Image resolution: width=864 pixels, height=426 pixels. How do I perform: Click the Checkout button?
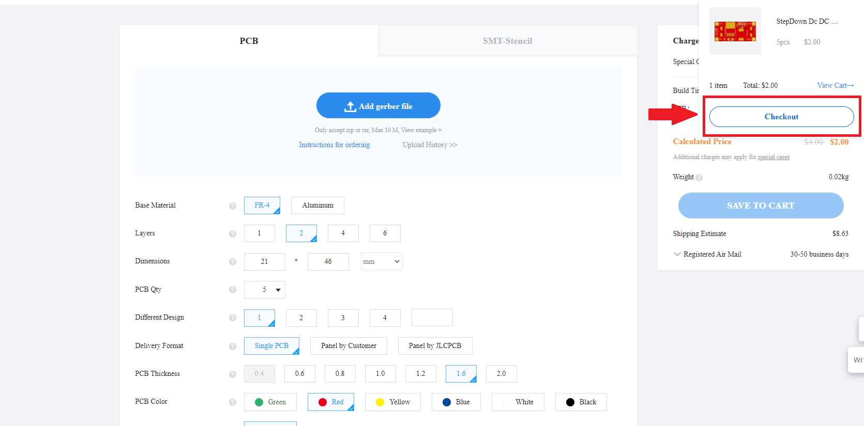point(782,117)
